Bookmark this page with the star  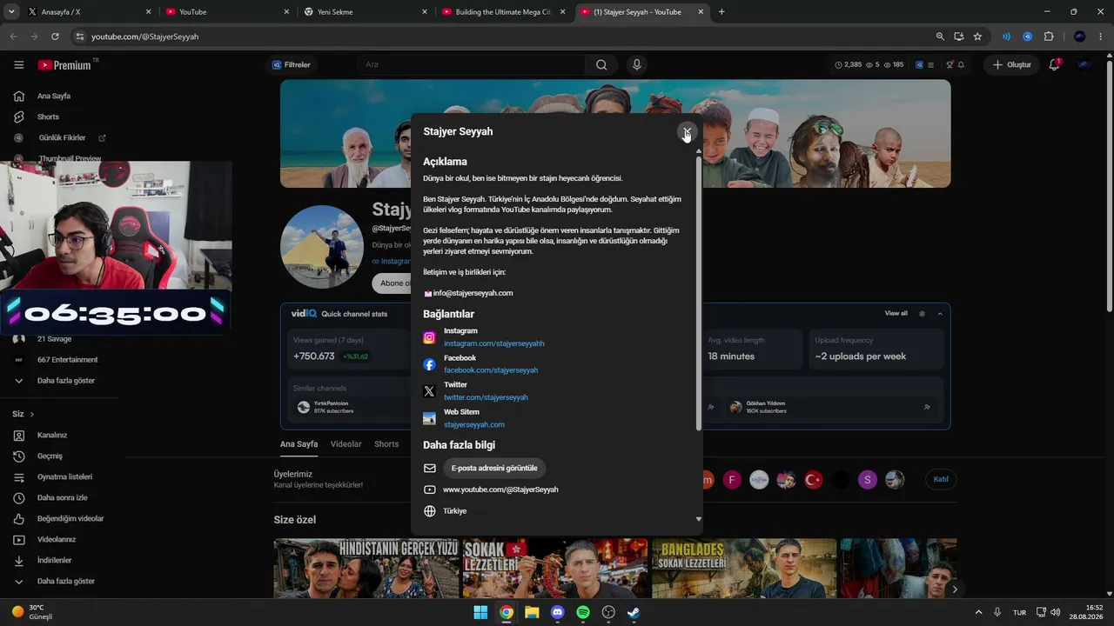tap(977, 37)
